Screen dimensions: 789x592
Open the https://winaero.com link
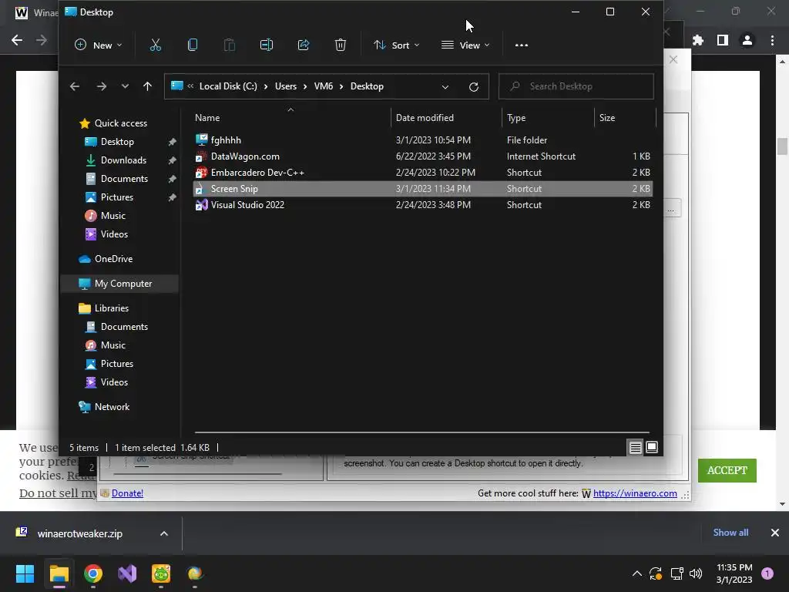pyautogui.click(x=635, y=493)
